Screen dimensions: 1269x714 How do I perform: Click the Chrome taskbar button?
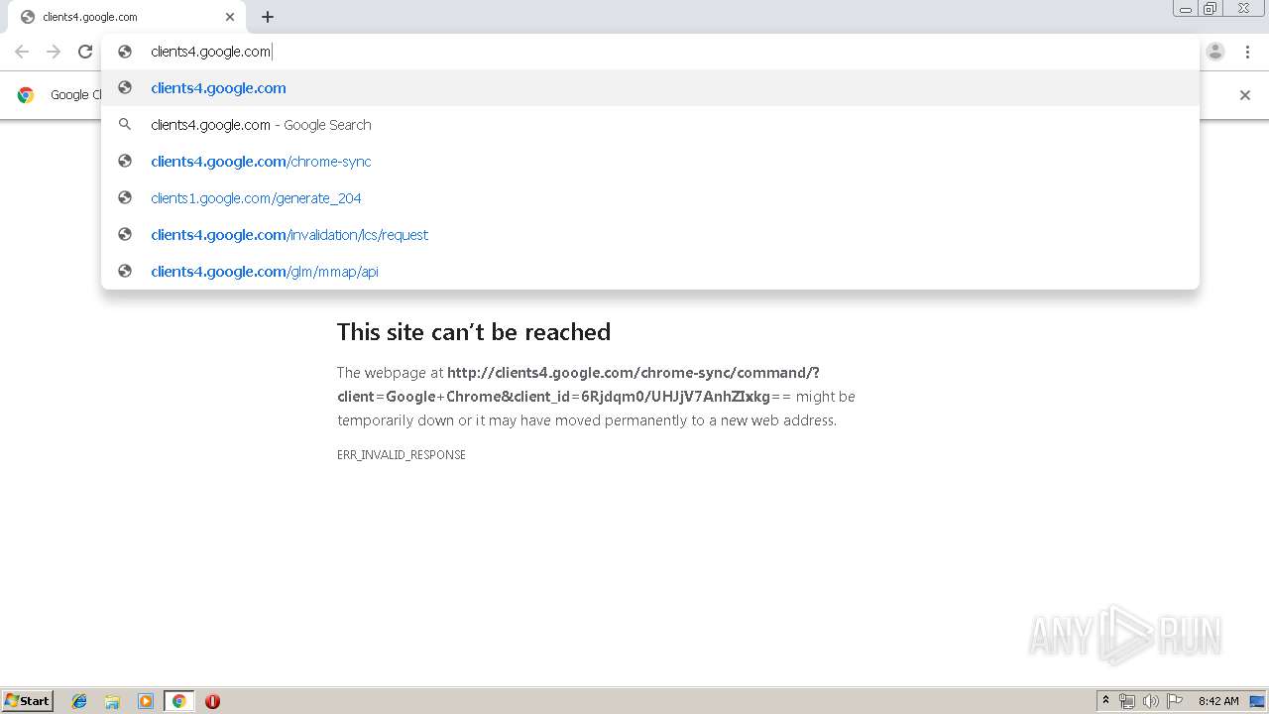(x=178, y=701)
